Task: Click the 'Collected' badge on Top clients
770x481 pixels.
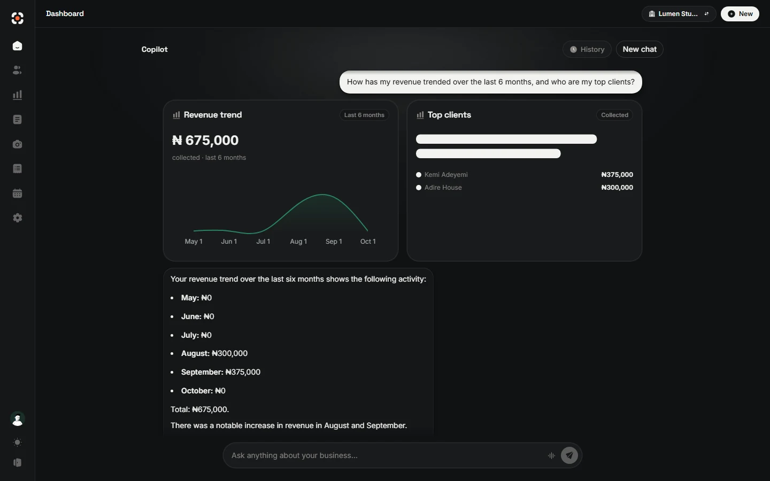Action: 614,115
